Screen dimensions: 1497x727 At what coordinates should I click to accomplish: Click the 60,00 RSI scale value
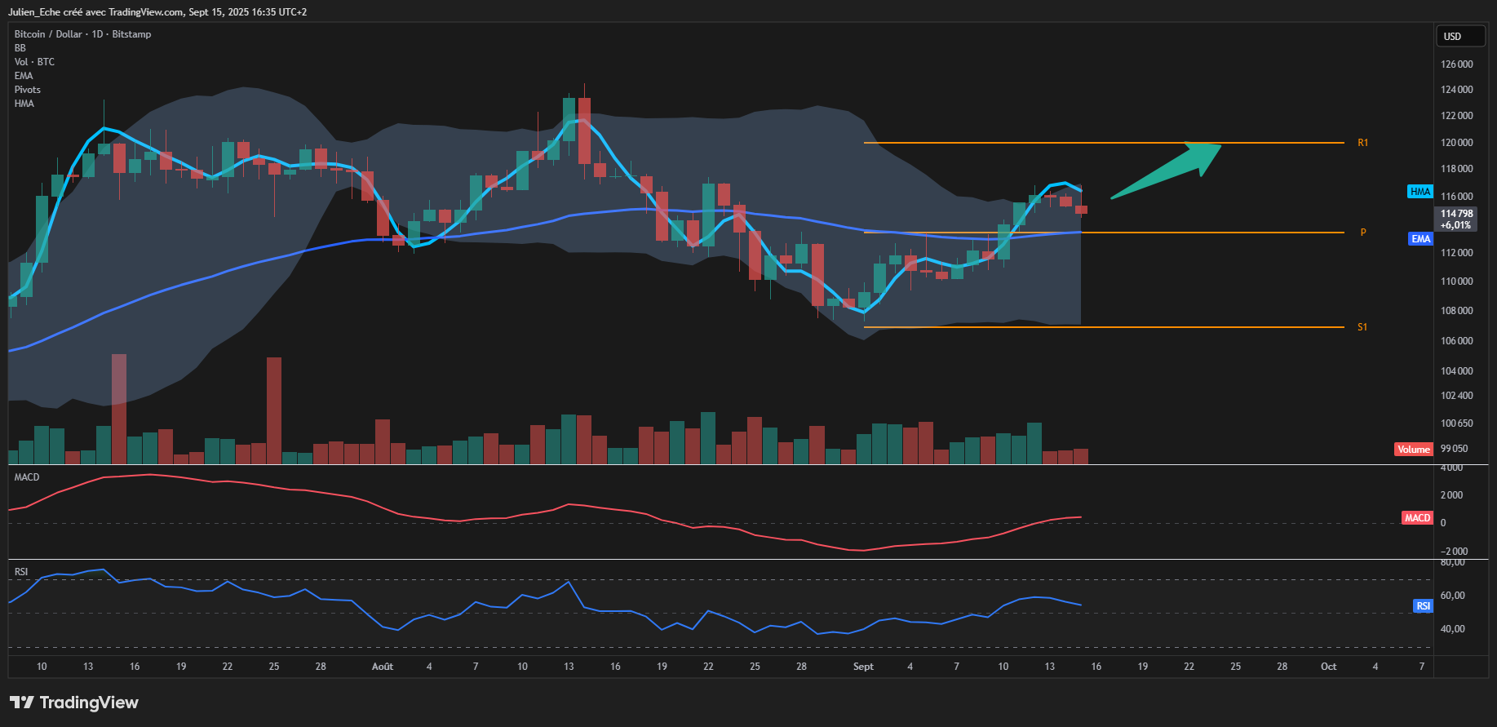pos(1453,596)
